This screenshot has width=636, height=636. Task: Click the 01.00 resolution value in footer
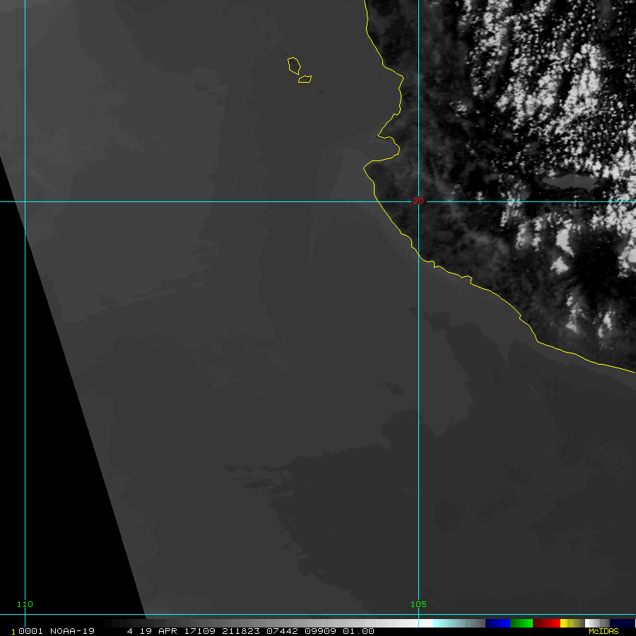pos(358,631)
